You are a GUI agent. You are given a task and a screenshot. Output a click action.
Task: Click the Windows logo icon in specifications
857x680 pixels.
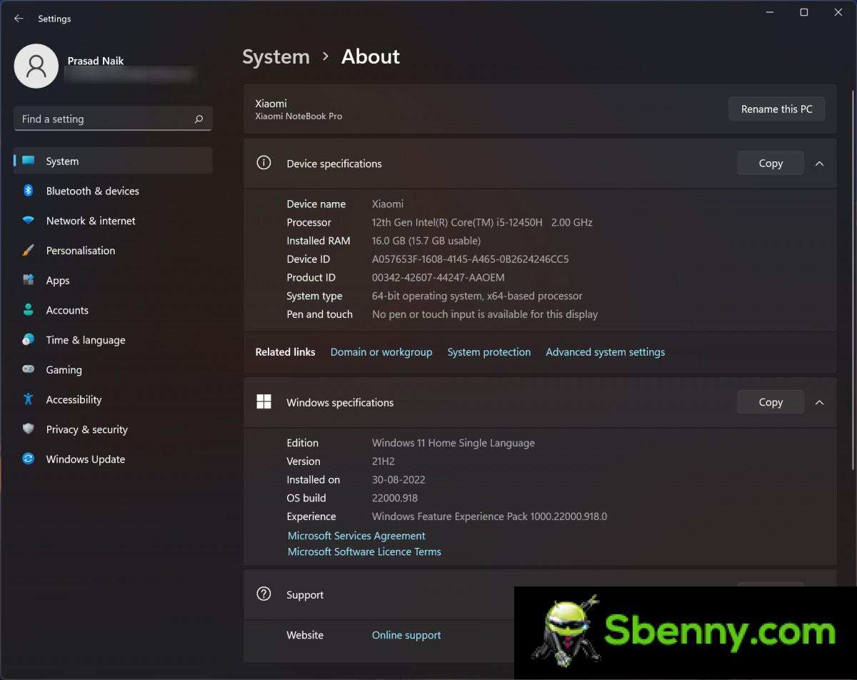[x=264, y=401]
